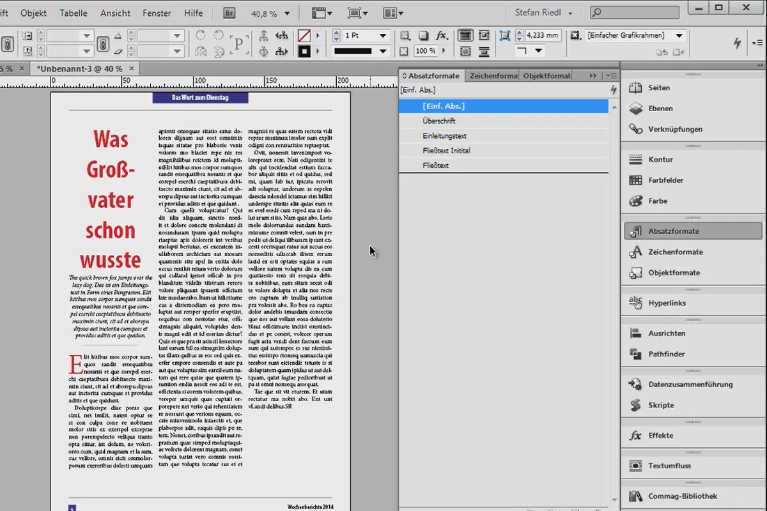This screenshot has width=767, height=511.
Task: Flip the selection vertically
Action: (x=219, y=51)
